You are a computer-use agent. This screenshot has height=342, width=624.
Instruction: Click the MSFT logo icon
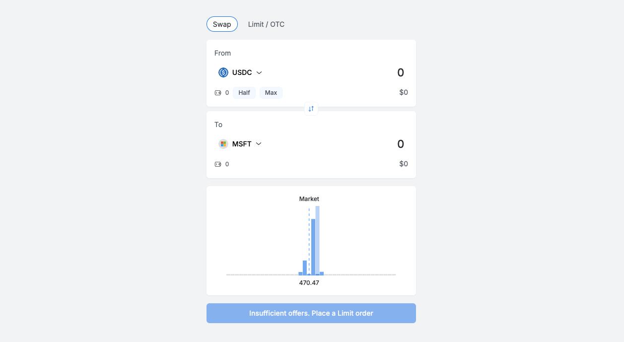(223, 144)
